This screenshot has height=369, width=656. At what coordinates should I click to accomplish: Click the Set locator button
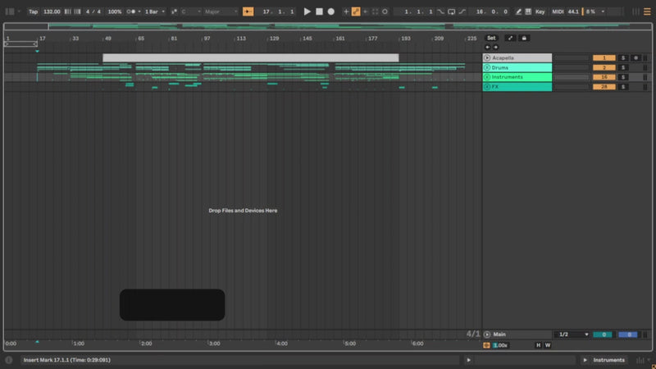point(491,38)
